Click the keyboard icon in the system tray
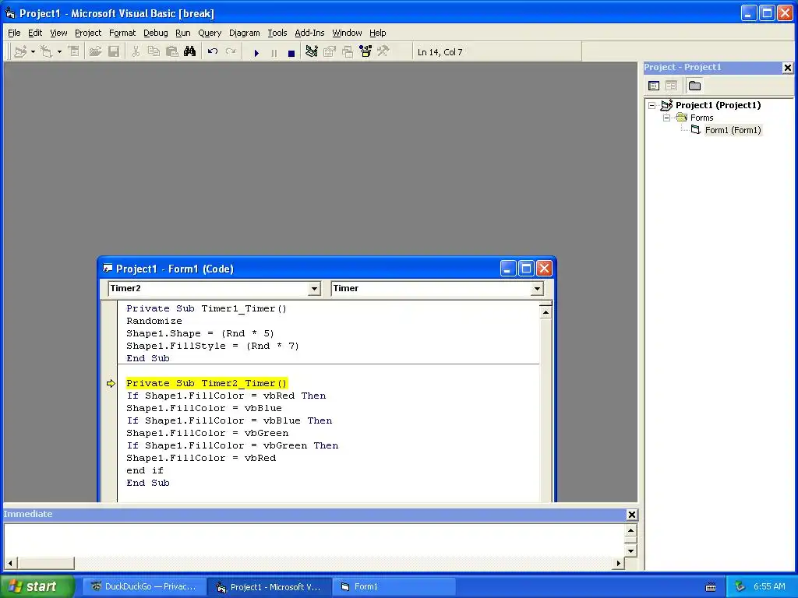 click(x=711, y=587)
